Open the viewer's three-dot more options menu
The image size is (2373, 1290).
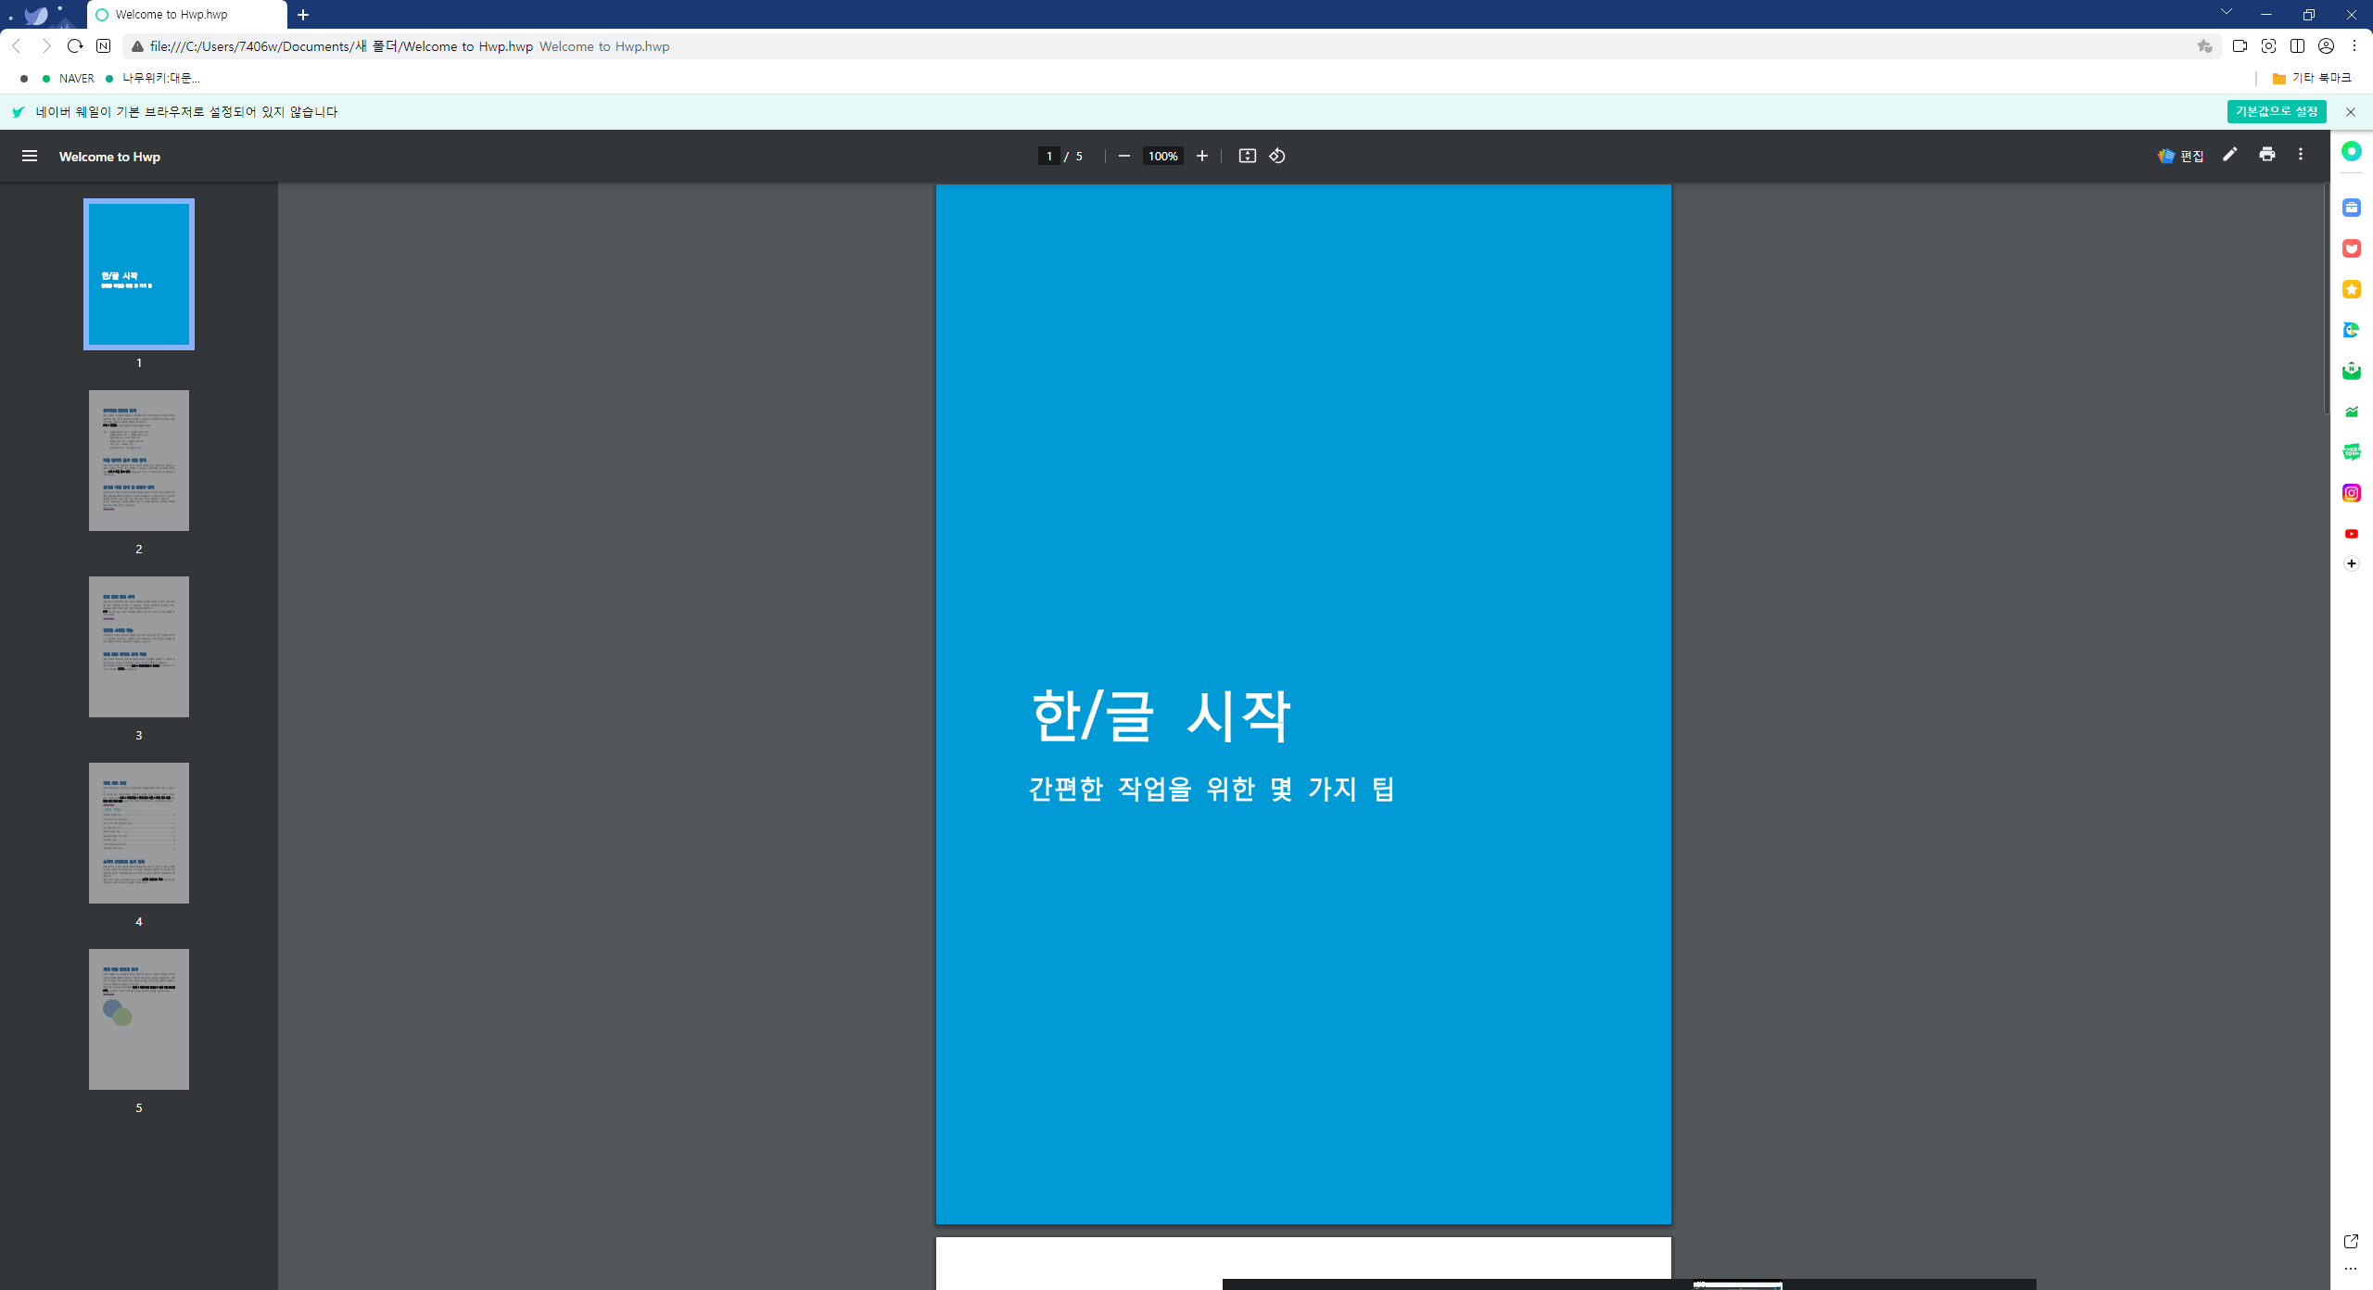[2301, 155]
